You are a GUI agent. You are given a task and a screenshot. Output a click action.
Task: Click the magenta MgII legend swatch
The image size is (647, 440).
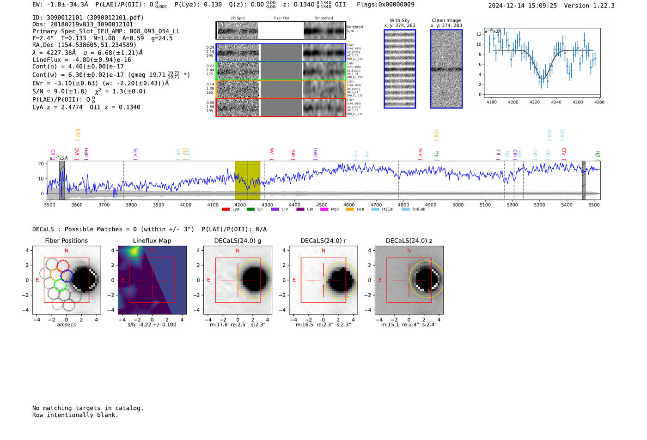(x=324, y=210)
